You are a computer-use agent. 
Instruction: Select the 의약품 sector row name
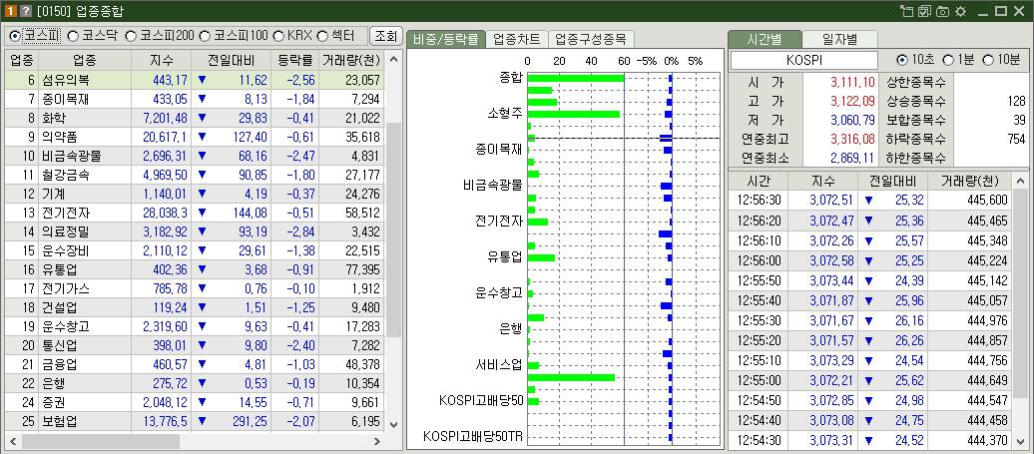[57, 137]
